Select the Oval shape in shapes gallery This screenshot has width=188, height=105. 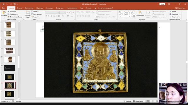130,12
